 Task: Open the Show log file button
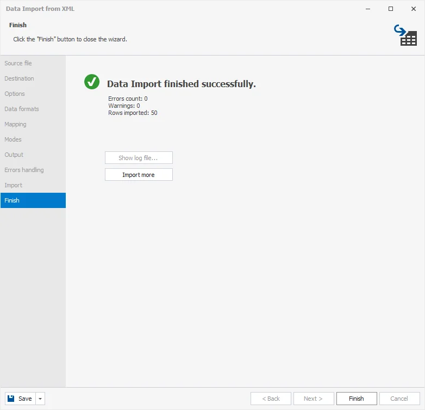(139, 158)
